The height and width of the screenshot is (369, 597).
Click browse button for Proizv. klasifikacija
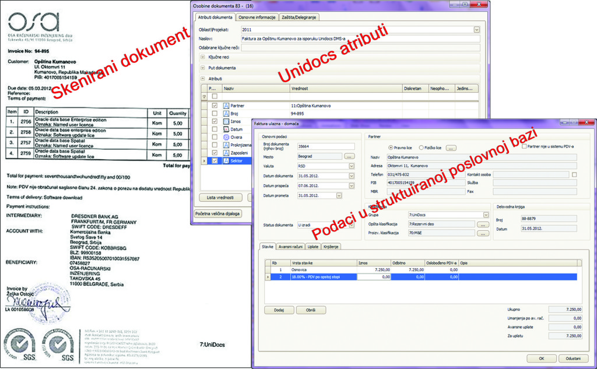(x=483, y=233)
